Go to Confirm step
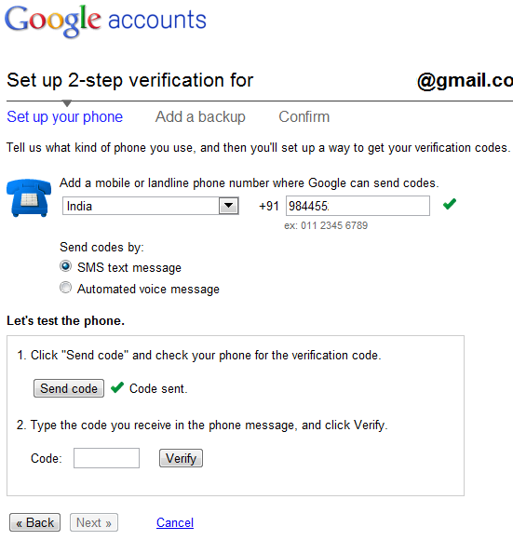This screenshot has height=540, width=513. 304,117
